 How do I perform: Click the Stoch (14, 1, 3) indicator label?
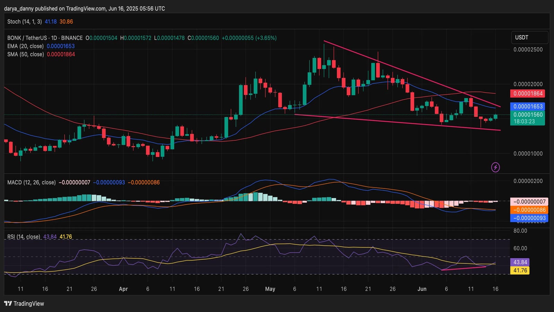tap(25, 21)
